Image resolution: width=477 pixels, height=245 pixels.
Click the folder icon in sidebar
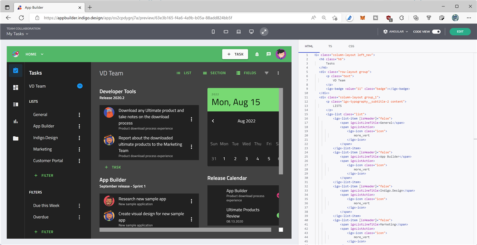16,139
